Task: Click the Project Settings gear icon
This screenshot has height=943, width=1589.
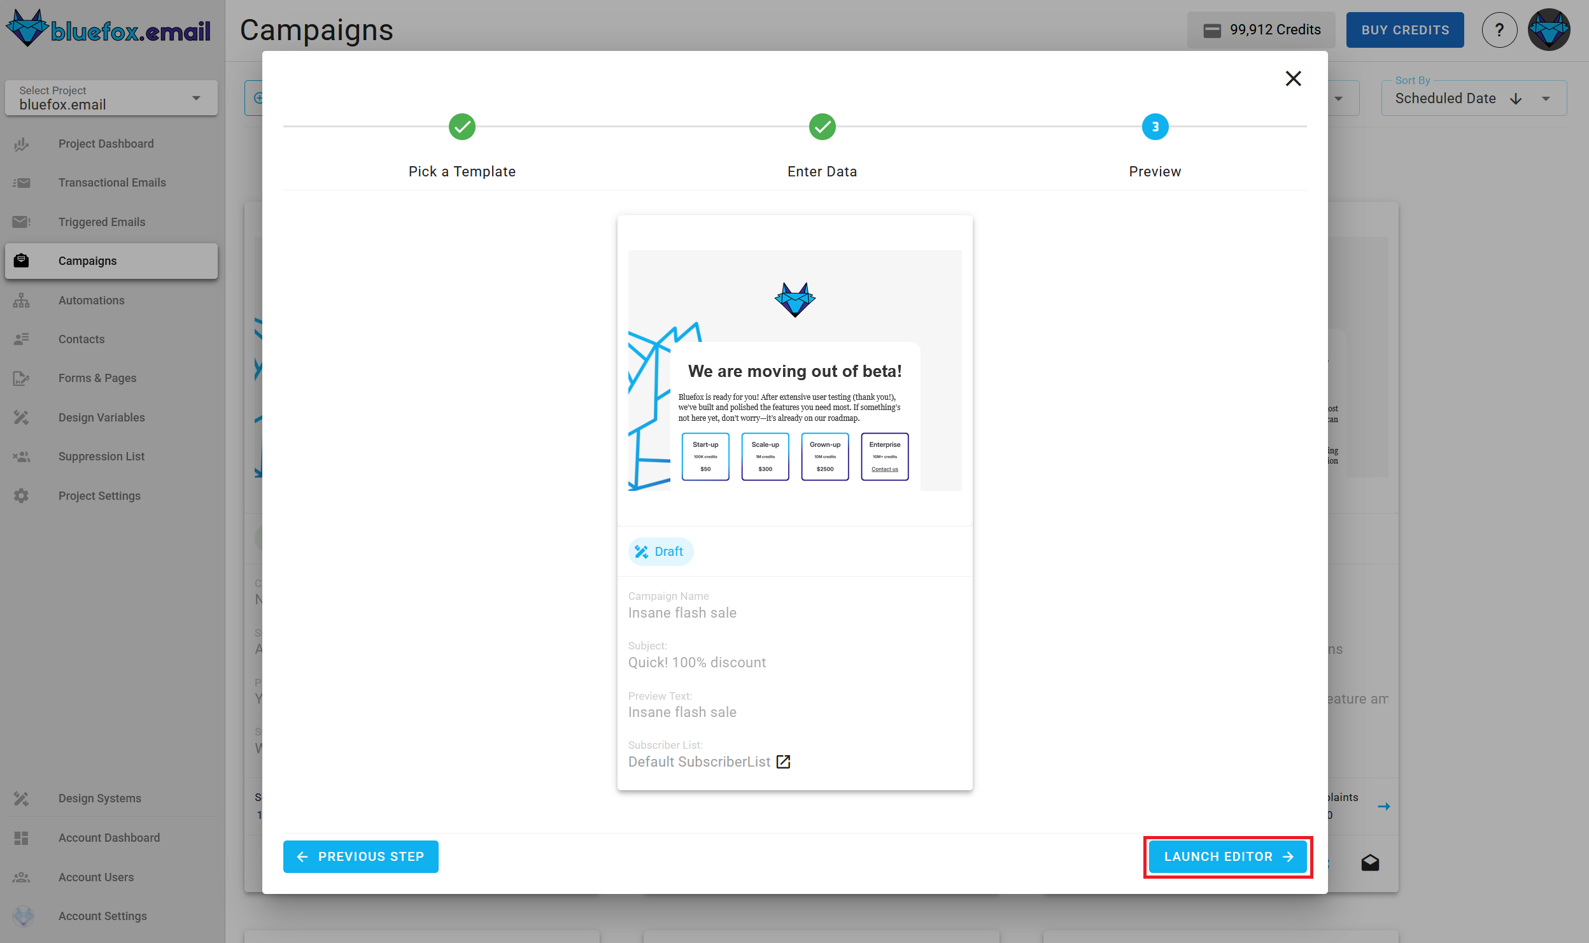Action: [22, 495]
